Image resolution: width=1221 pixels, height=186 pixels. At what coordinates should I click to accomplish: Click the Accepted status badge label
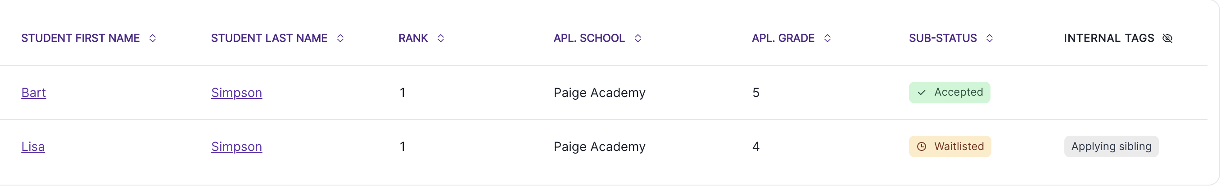coord(958,92)
